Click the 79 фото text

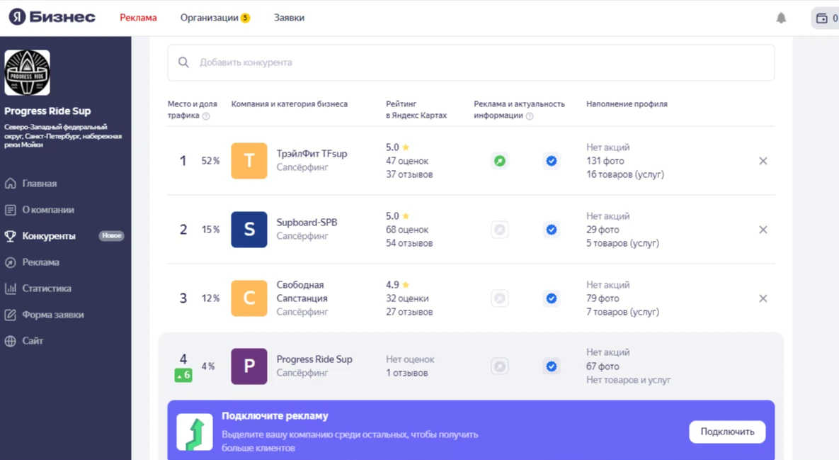603,298
